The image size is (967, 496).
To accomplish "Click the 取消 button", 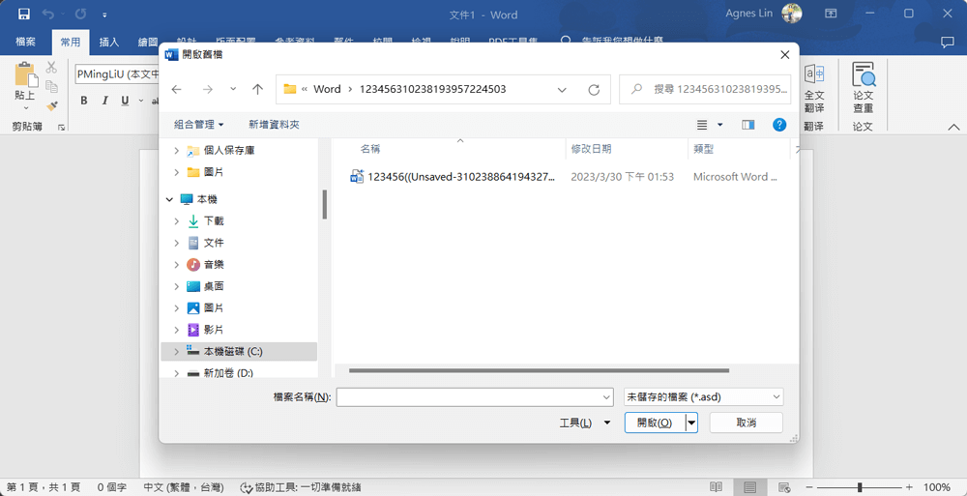I will (x=747, y=423).
